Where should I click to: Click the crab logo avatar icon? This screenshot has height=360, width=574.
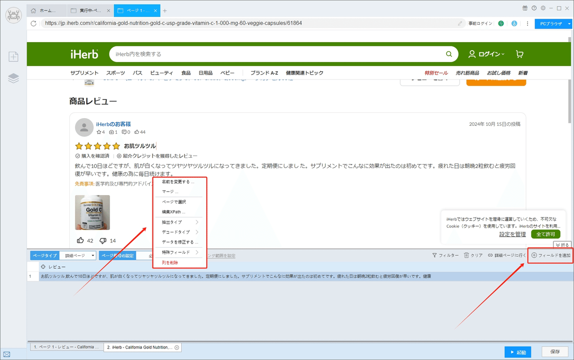pyautogui.click(x=13, y=15)
